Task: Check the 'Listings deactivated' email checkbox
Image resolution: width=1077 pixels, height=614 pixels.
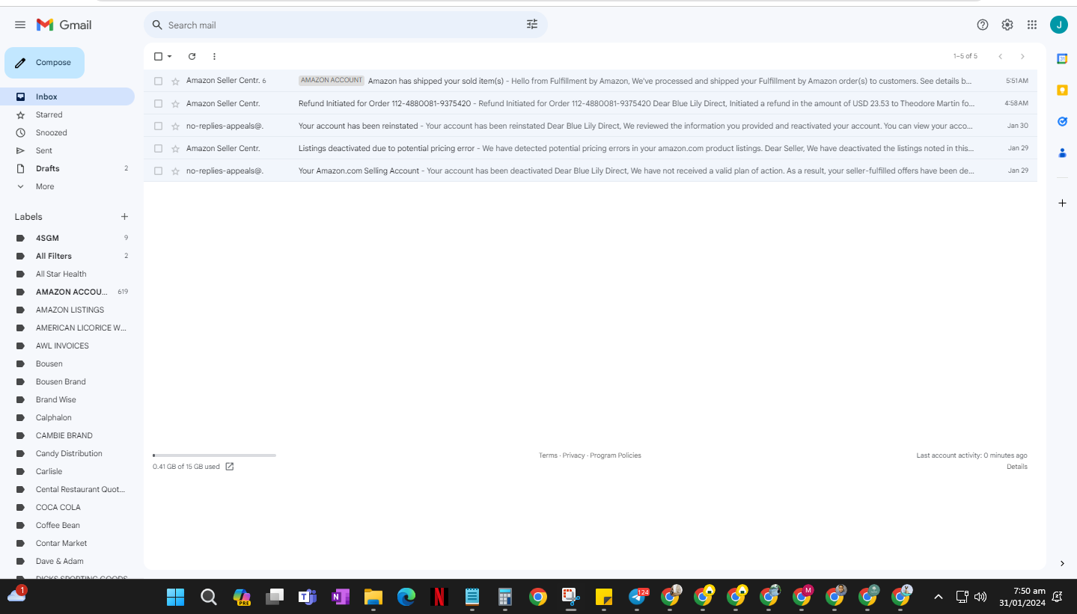Action: (x=158, y=148)
